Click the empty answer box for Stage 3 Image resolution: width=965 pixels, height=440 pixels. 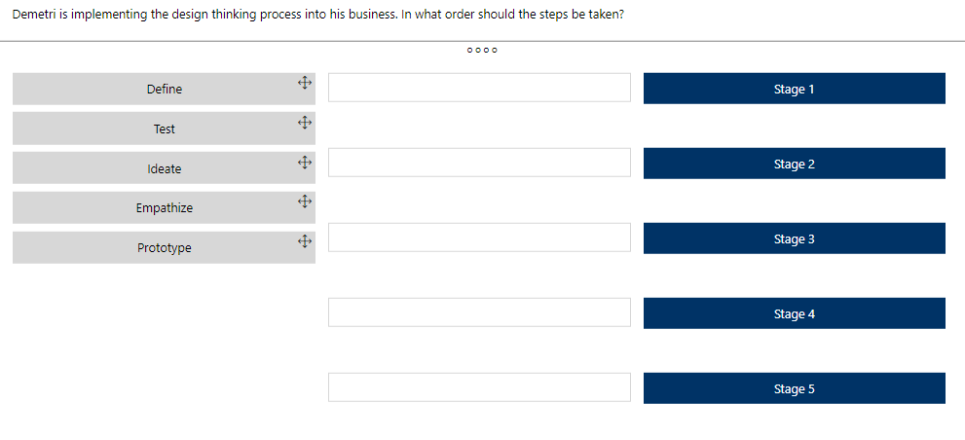point(479,238)
